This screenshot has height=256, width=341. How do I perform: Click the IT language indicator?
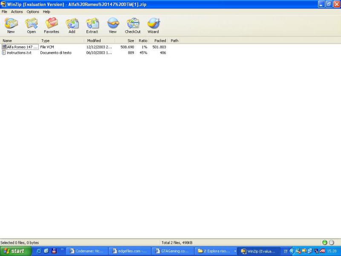tap(286, 251)
